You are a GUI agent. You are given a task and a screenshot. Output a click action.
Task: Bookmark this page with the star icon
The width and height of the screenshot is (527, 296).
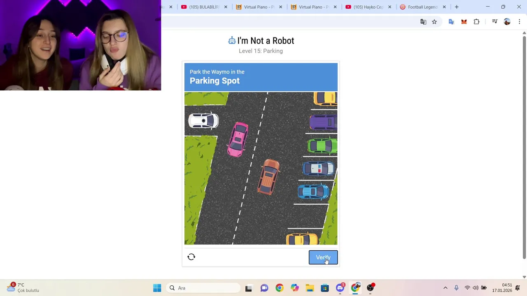click(434, 22)
